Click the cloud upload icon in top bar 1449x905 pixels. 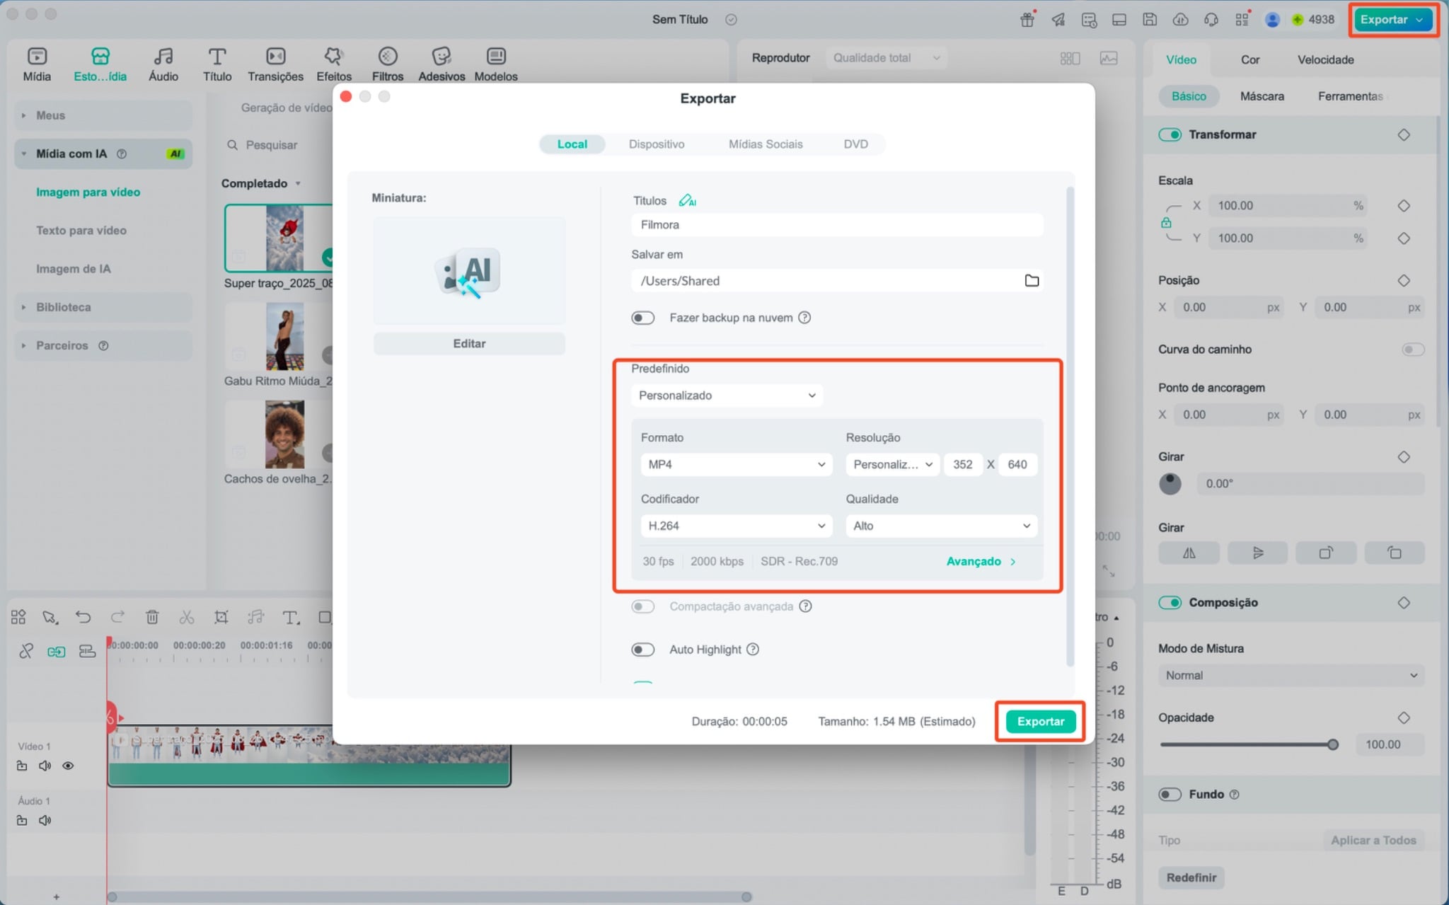pos(1180,19)
